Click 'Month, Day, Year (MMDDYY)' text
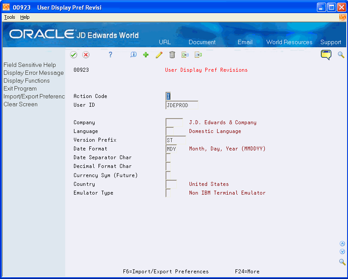This screenshot has width=348, height=279. (x=227, y=149)
